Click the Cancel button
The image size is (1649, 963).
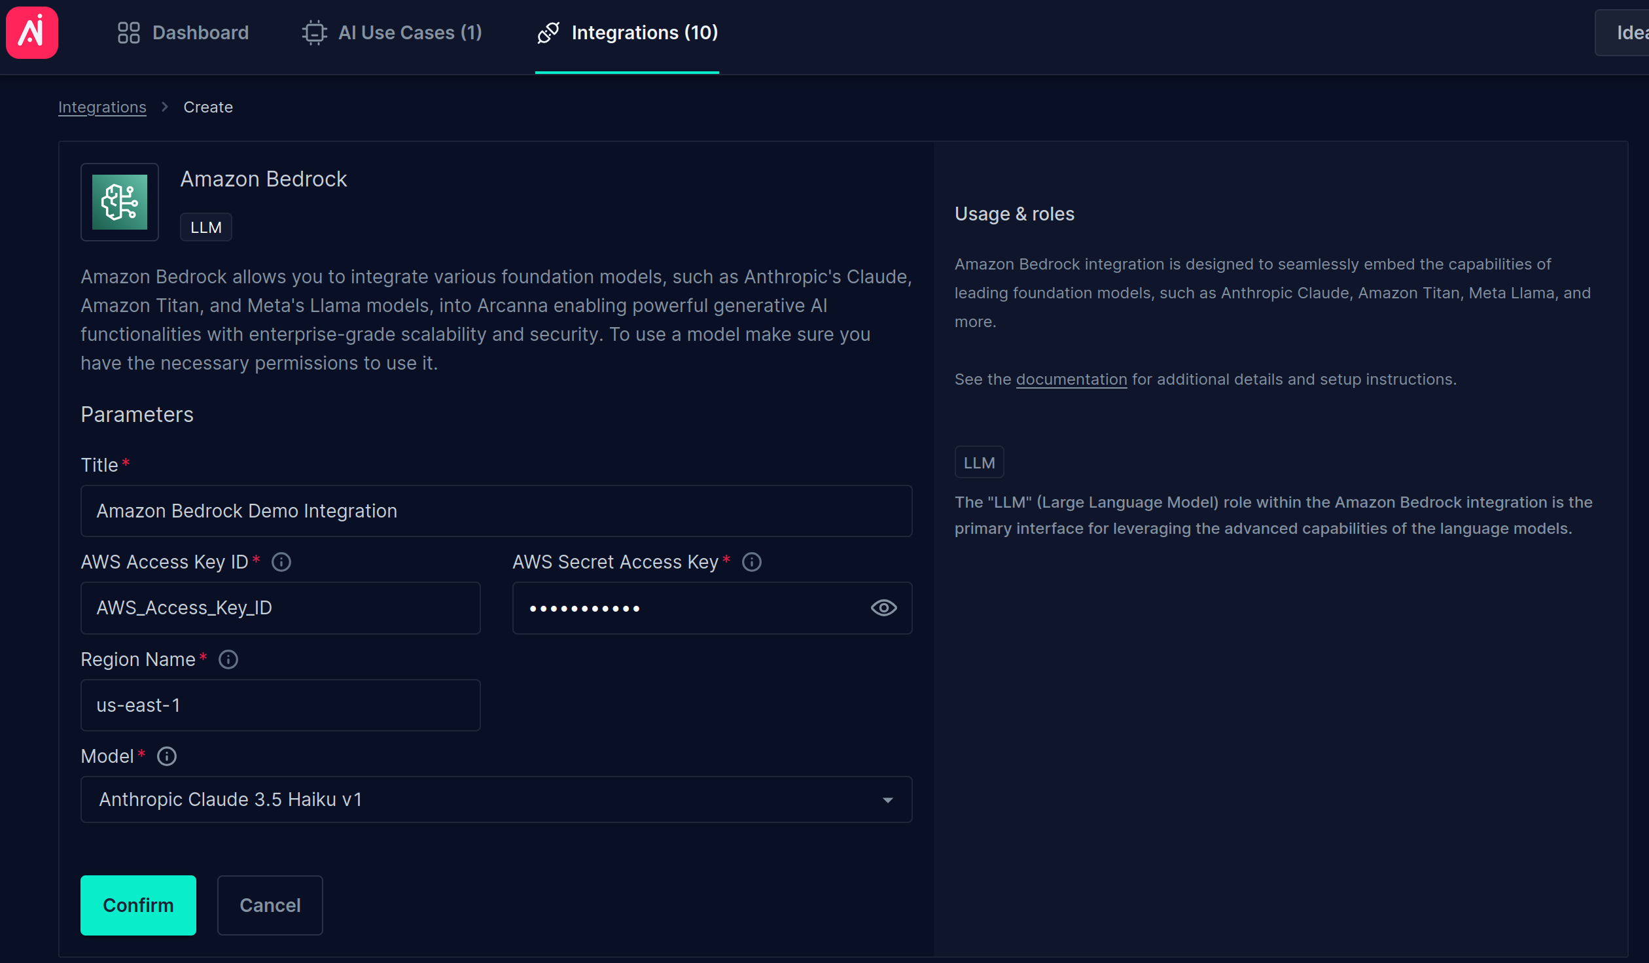pyautogui.click(x=270, y=905)
